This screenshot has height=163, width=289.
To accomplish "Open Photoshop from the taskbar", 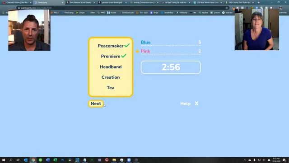I will [x=62, y=160].
